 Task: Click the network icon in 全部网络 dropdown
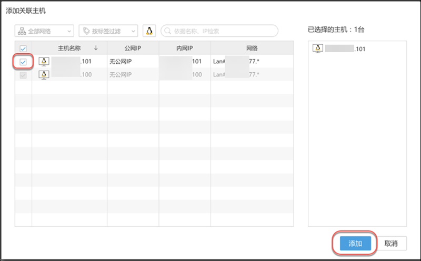(22, 31)
